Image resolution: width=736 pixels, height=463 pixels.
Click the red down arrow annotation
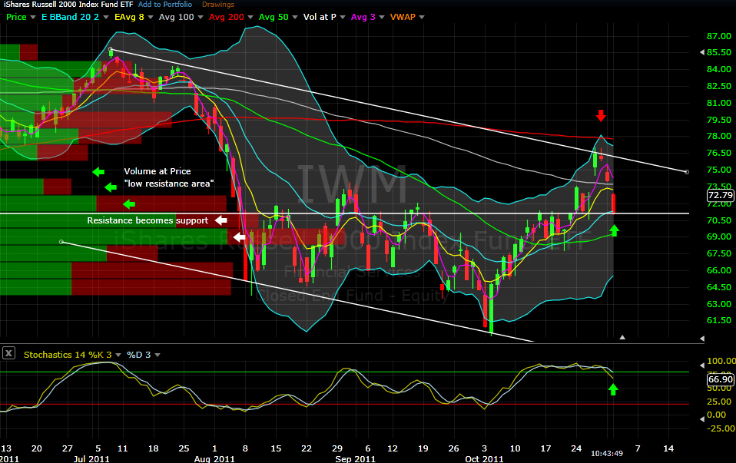pyautogui.click(x=601, y=116)
